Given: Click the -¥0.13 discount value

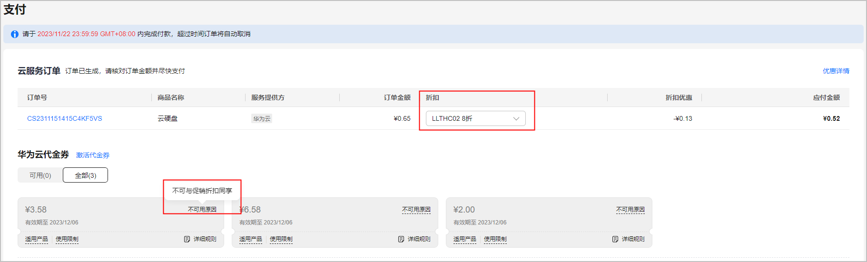Looking at the screenshot, I should click(683, 118).
